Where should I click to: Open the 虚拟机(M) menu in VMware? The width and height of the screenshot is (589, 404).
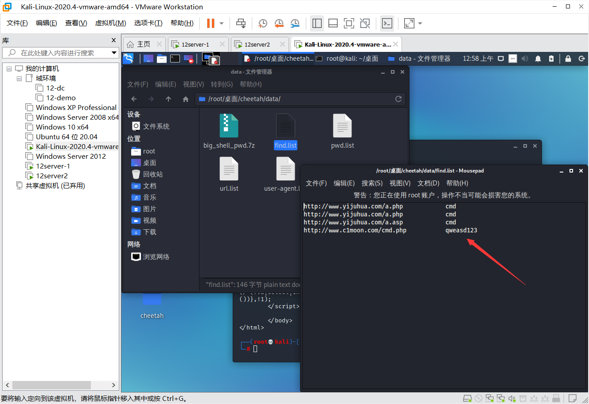tap(111, 23)
